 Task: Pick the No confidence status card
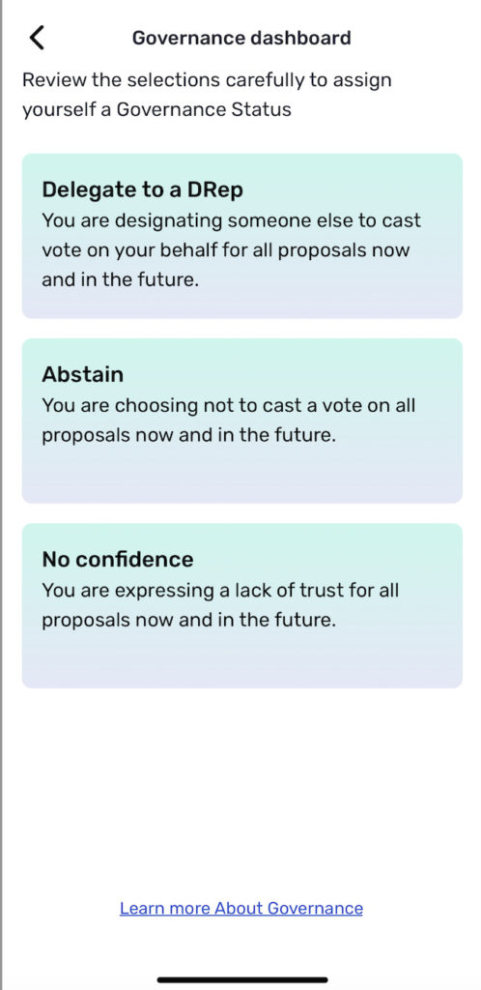pos(242,605)
